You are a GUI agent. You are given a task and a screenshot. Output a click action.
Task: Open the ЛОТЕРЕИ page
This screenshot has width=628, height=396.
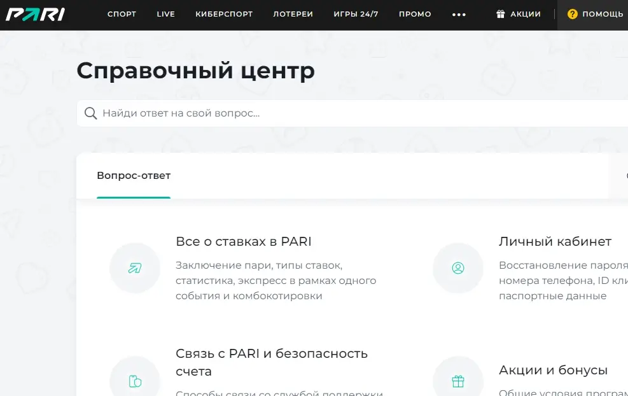click(x=293, y=13)
